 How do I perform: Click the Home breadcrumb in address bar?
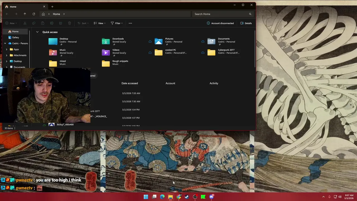coord(56,14)
